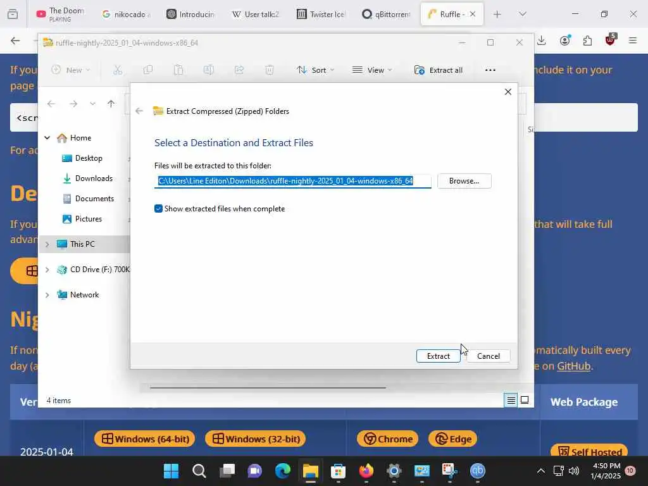This screenshot has width=648, height=486.
Task: Click the destination folder path field
Action: coord(292,181)
